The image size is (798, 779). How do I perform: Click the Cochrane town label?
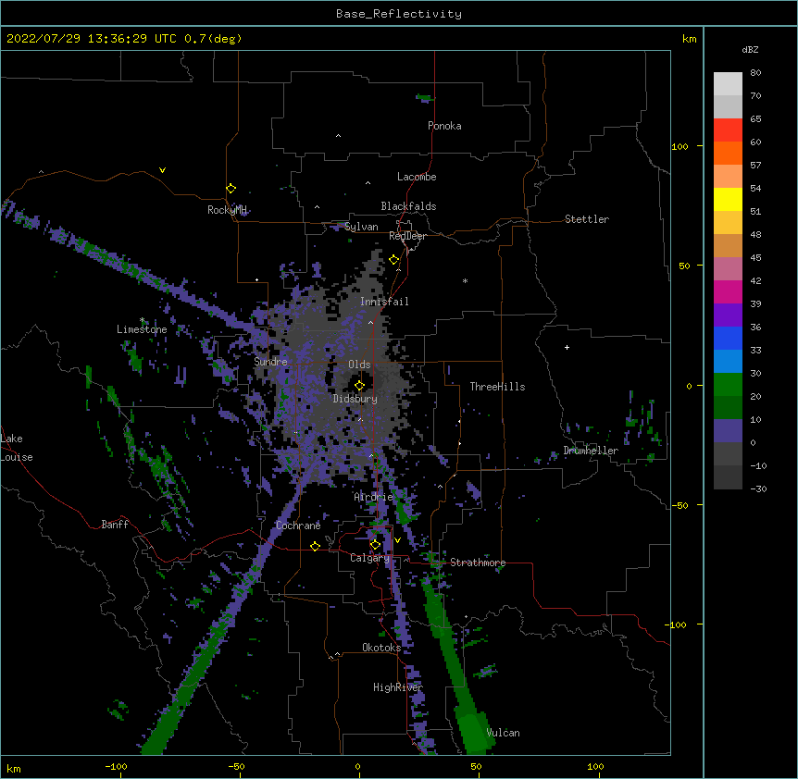coord(298,526)
